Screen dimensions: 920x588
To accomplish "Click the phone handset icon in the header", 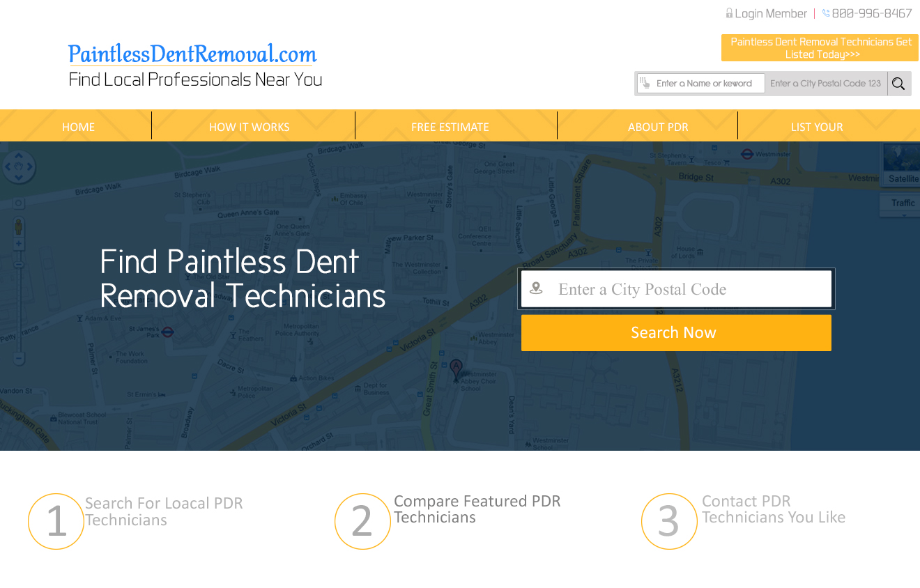I will [x=826, y=13].
